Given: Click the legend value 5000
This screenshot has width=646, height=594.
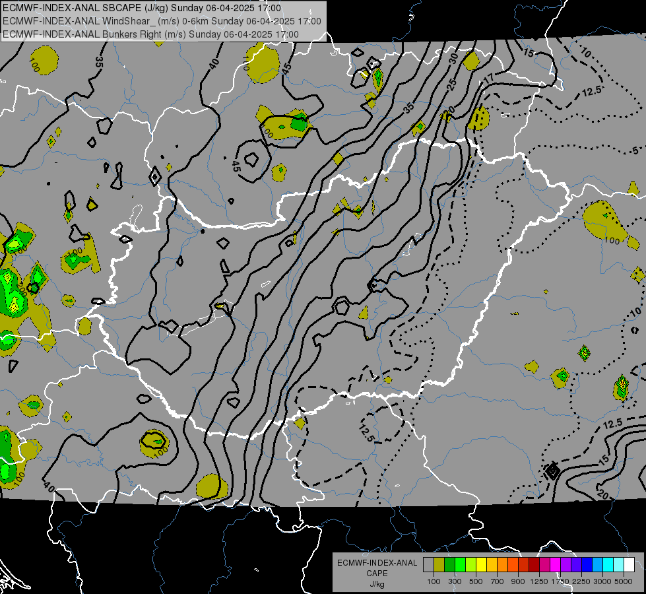Looking at the screenshot, I should click(624, 581).
